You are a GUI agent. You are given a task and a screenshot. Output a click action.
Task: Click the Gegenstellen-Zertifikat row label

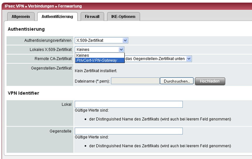[x=52, y=68]
